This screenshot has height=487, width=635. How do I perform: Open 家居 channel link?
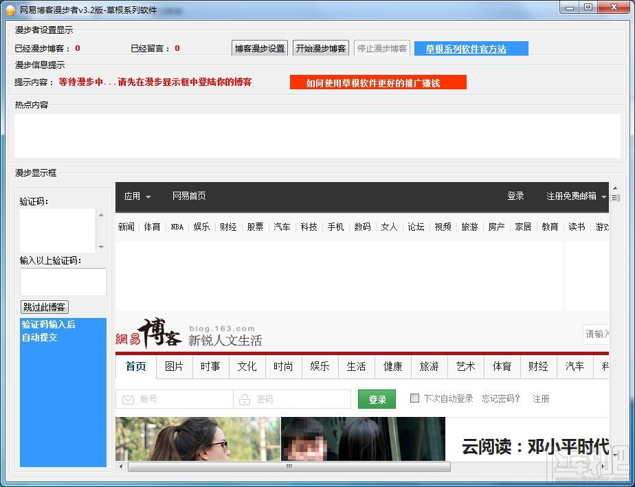(523, 227)
